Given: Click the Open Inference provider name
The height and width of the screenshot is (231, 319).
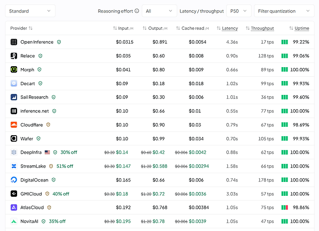Looking at the screenshot, I should tap(37, 42).
